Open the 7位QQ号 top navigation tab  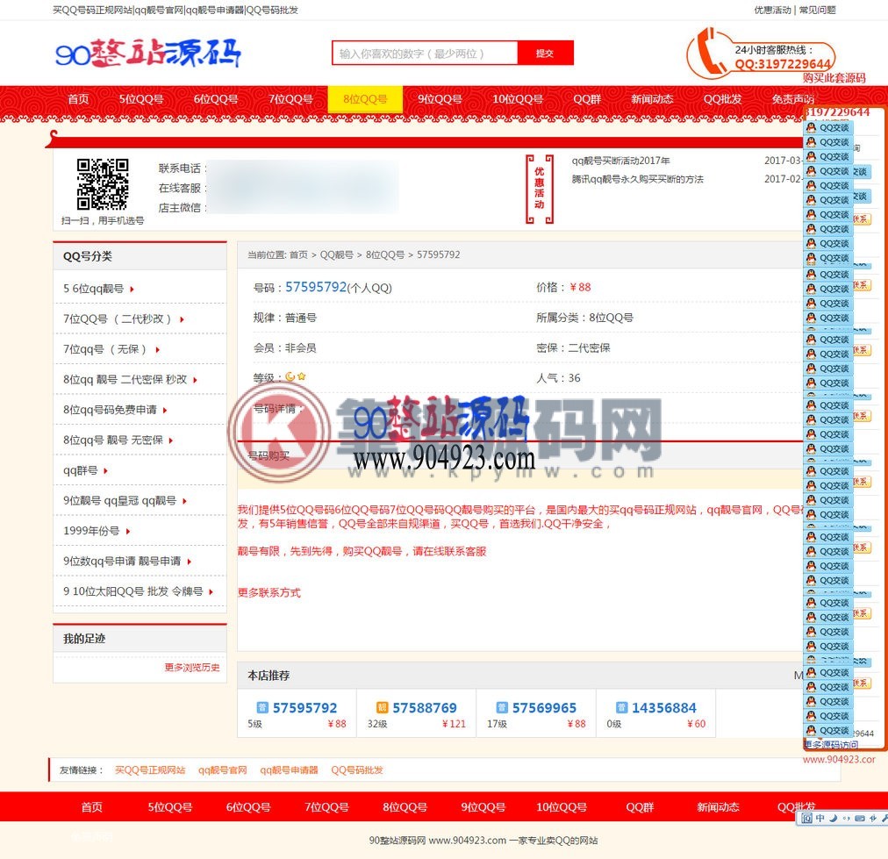pos(290,99)
